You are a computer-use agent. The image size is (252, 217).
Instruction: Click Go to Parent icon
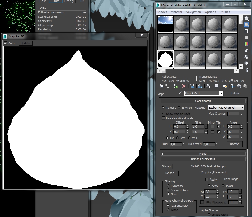point(239,86)
